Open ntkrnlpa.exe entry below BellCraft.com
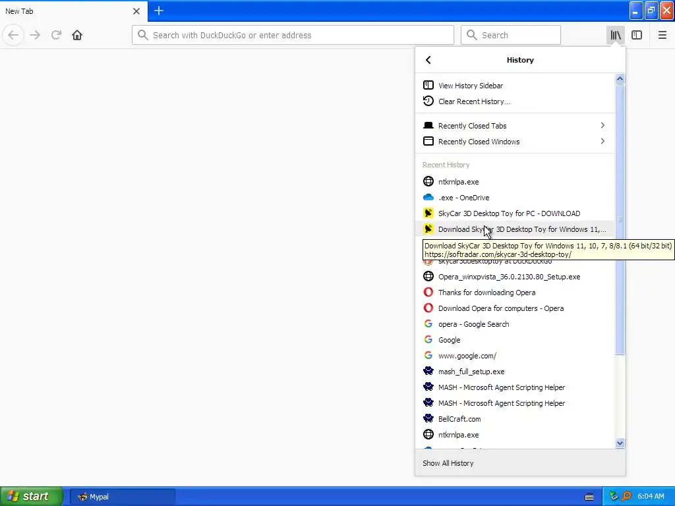The image size is (675, 506). pyautogui.click(x=515, y=435)
